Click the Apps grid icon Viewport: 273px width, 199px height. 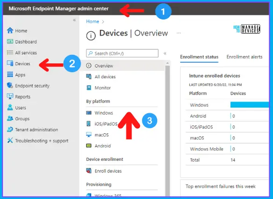click(x=10, y=75)
